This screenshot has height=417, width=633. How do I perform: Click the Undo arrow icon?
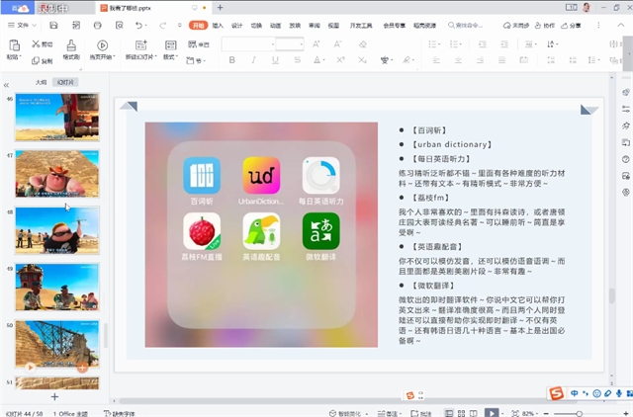(x=138, y=26)
